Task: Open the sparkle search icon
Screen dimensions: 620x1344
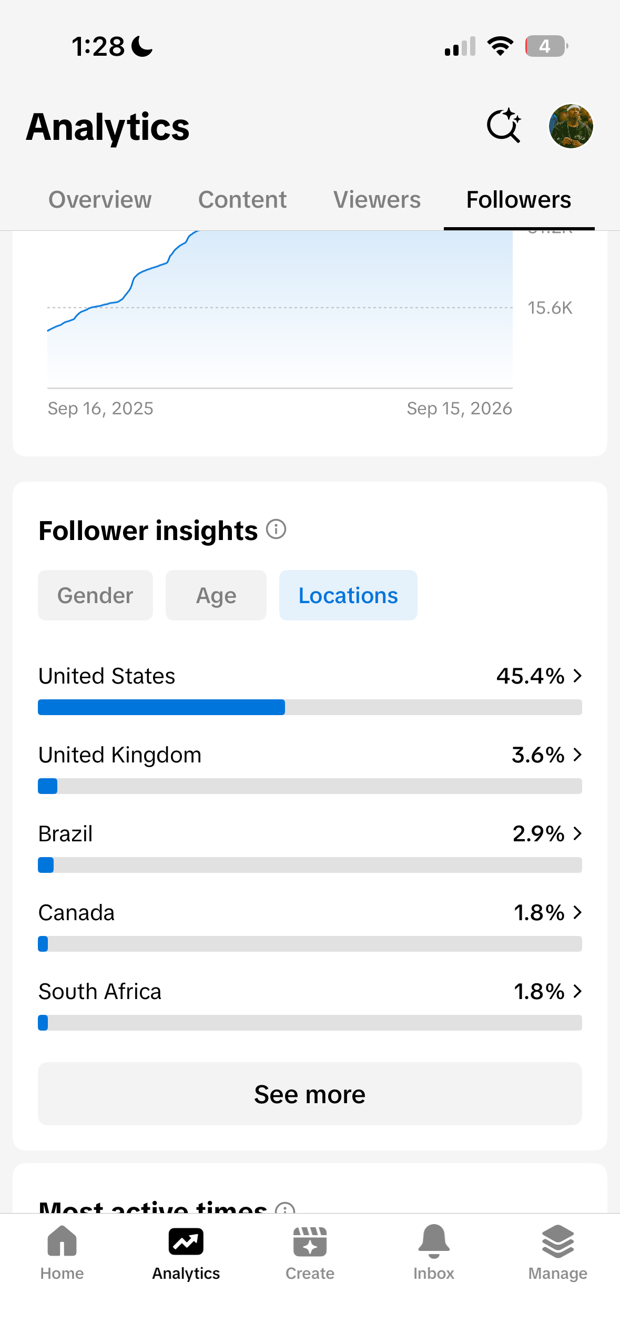Action: (503, 126)
